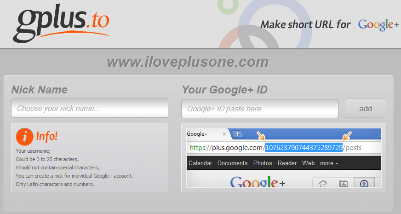Focus the Nick Name input field
This screenshot has height=214, width=401.
tap(90, 108)
